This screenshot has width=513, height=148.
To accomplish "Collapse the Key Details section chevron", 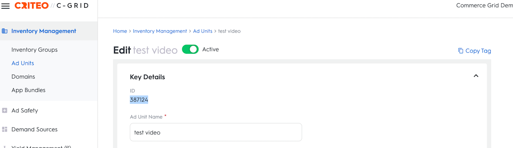I will pyautogui.click(x=476, y=76).
